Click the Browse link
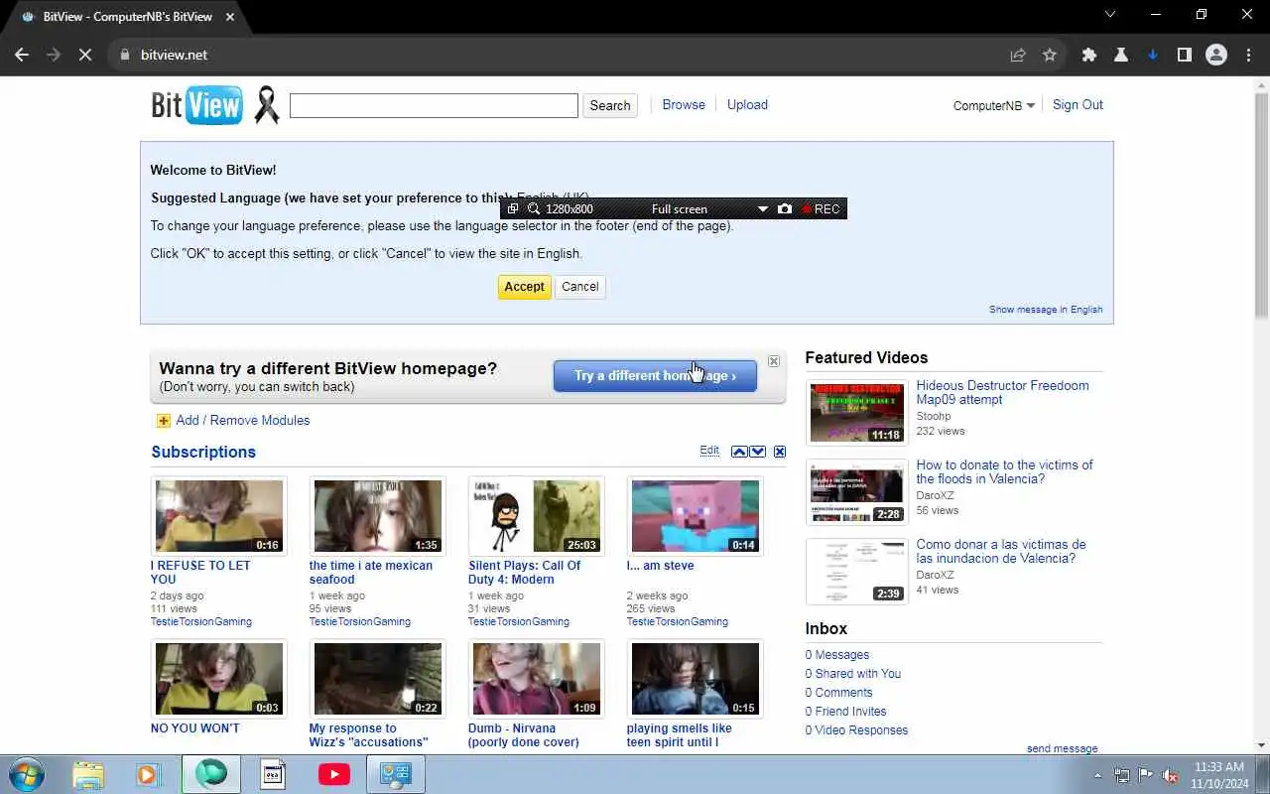The height and width of the screenshot is (794, 1270). [x=684, y=104]
